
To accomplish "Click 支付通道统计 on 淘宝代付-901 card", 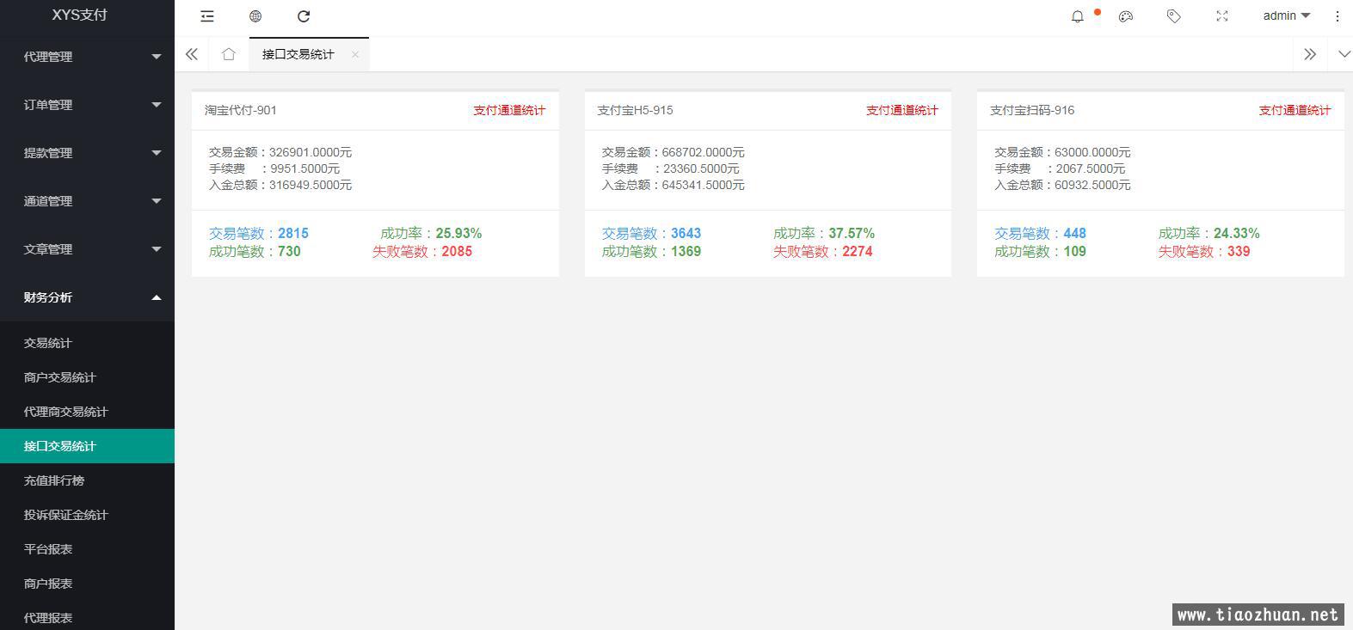I will (509, 110).
